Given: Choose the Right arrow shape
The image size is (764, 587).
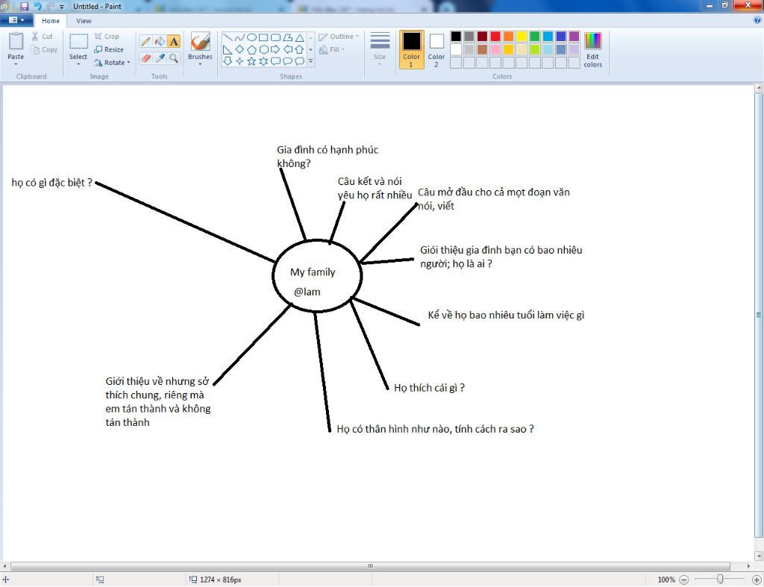Looking at the screenshot, I should pos(275,49).
